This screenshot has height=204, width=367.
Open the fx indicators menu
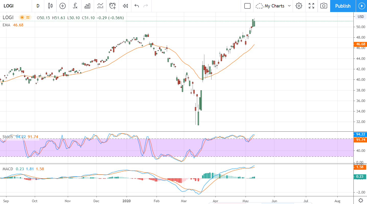click(x=75, y=6)
